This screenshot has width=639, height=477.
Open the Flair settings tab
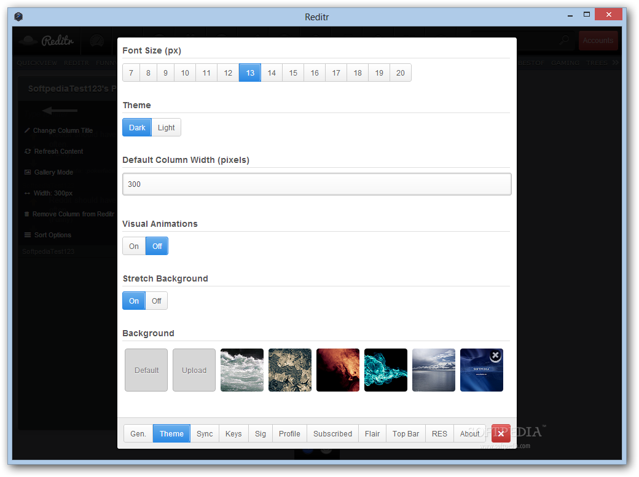pos(372,434)
